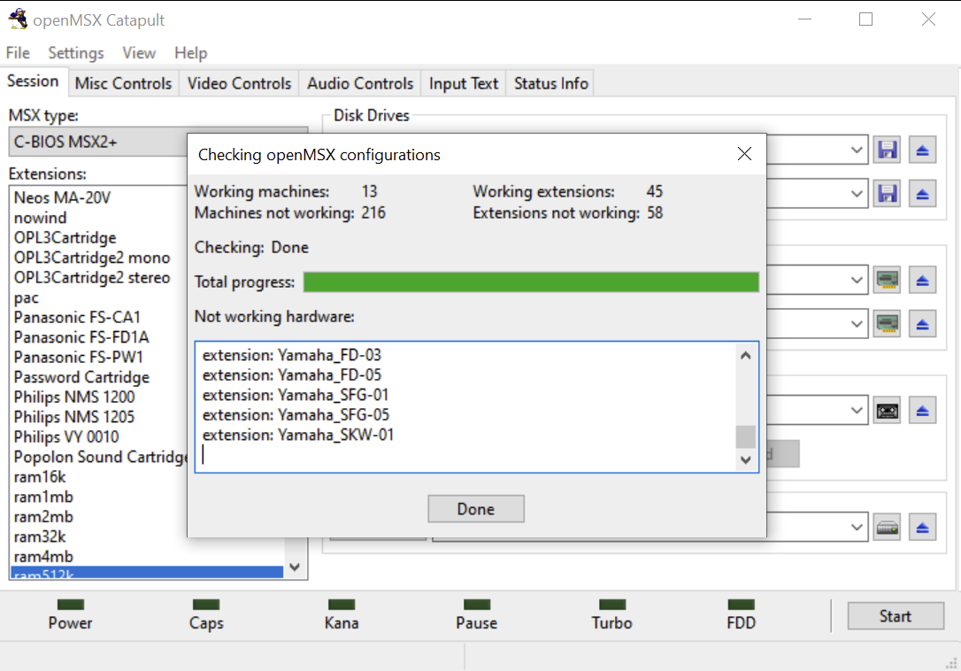
Task: Click the openMSX Catapult title bar logo
Action: (19, 19)
